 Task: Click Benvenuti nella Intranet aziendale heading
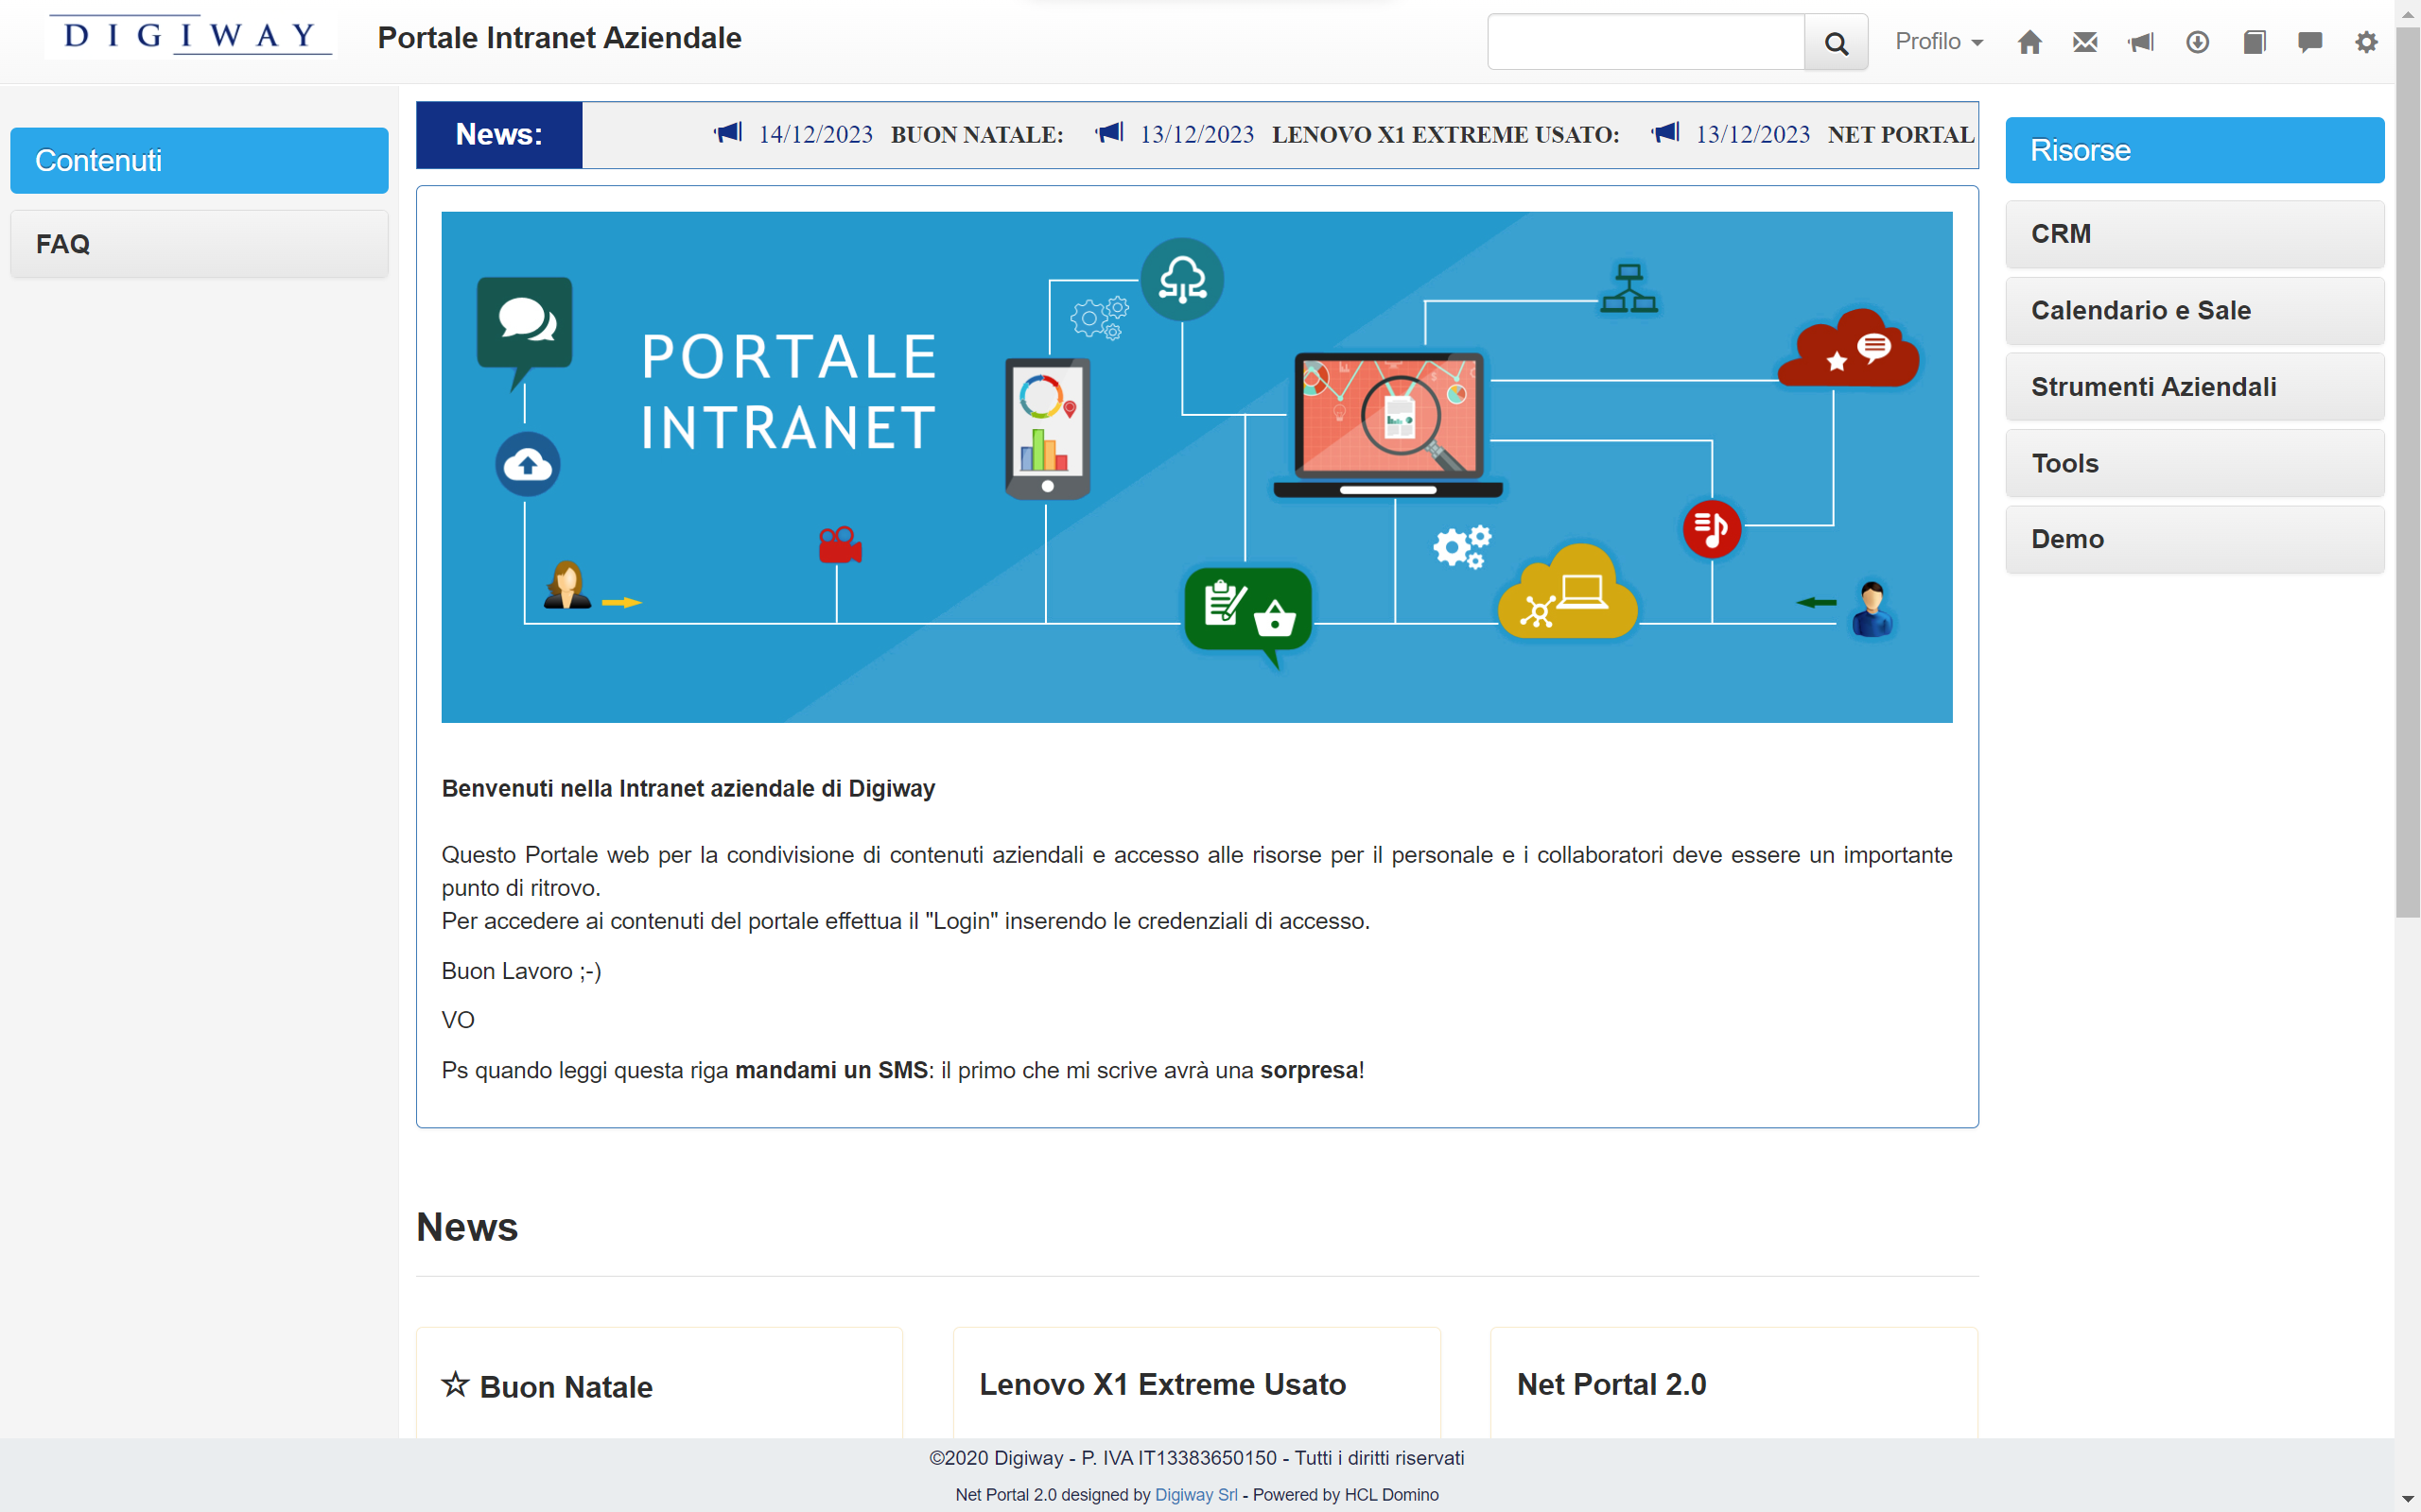(688, 789)
